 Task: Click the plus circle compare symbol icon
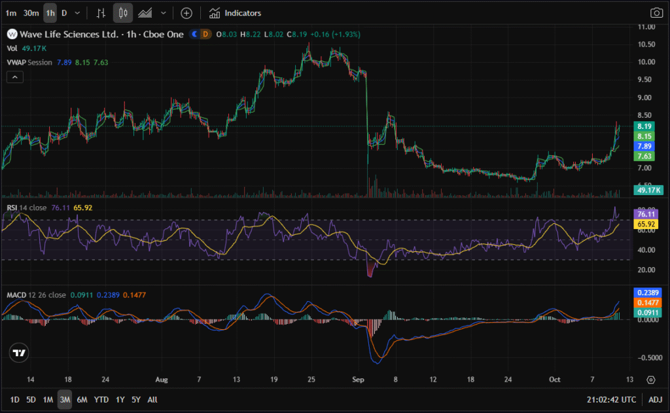(x=186, y=12)
